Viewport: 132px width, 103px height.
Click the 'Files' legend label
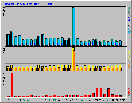(129, 20)
